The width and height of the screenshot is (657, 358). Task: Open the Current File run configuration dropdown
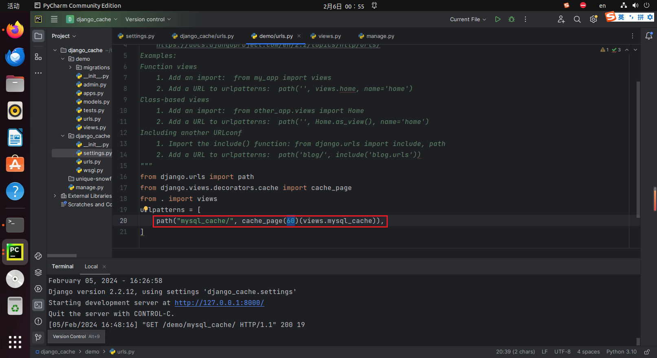pos(468,19)
